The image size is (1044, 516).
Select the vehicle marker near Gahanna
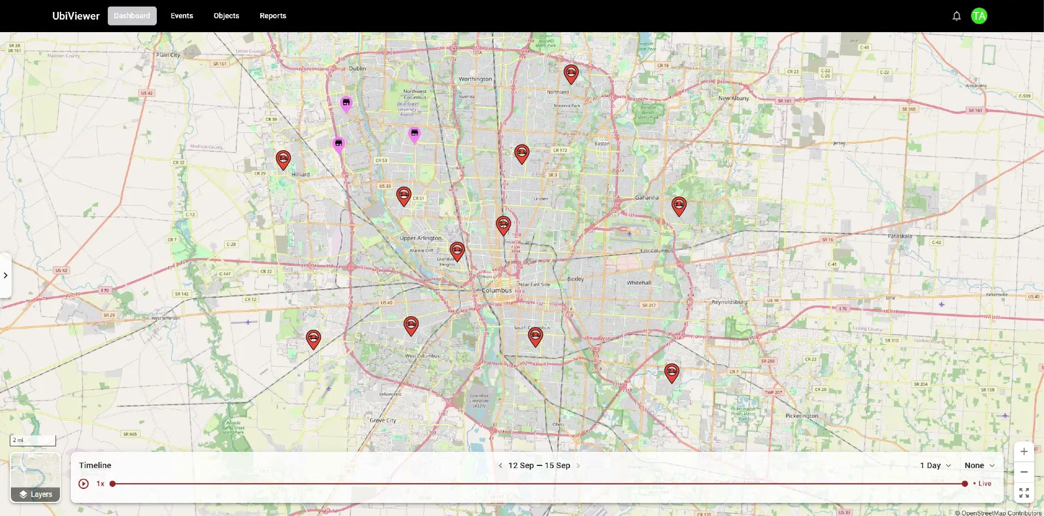[x=679, y=205]
